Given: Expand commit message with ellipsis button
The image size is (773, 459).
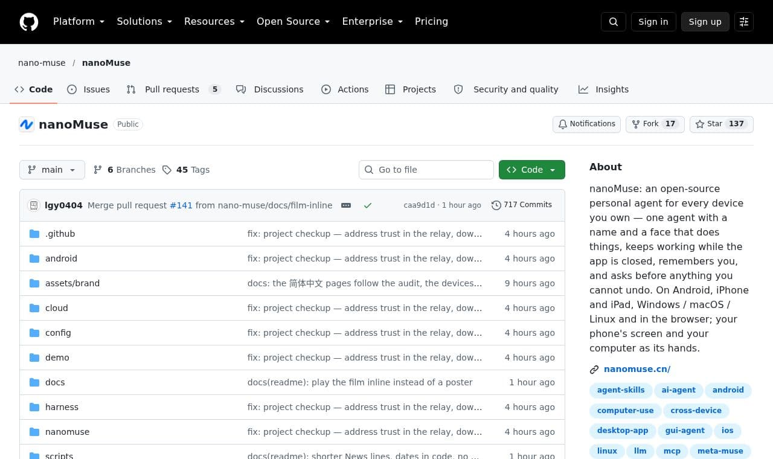Looking at the screenshot, I should (x=346, y=205).
